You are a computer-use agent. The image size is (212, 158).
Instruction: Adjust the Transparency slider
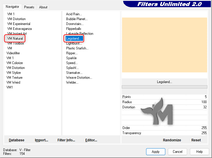point(164,133)
